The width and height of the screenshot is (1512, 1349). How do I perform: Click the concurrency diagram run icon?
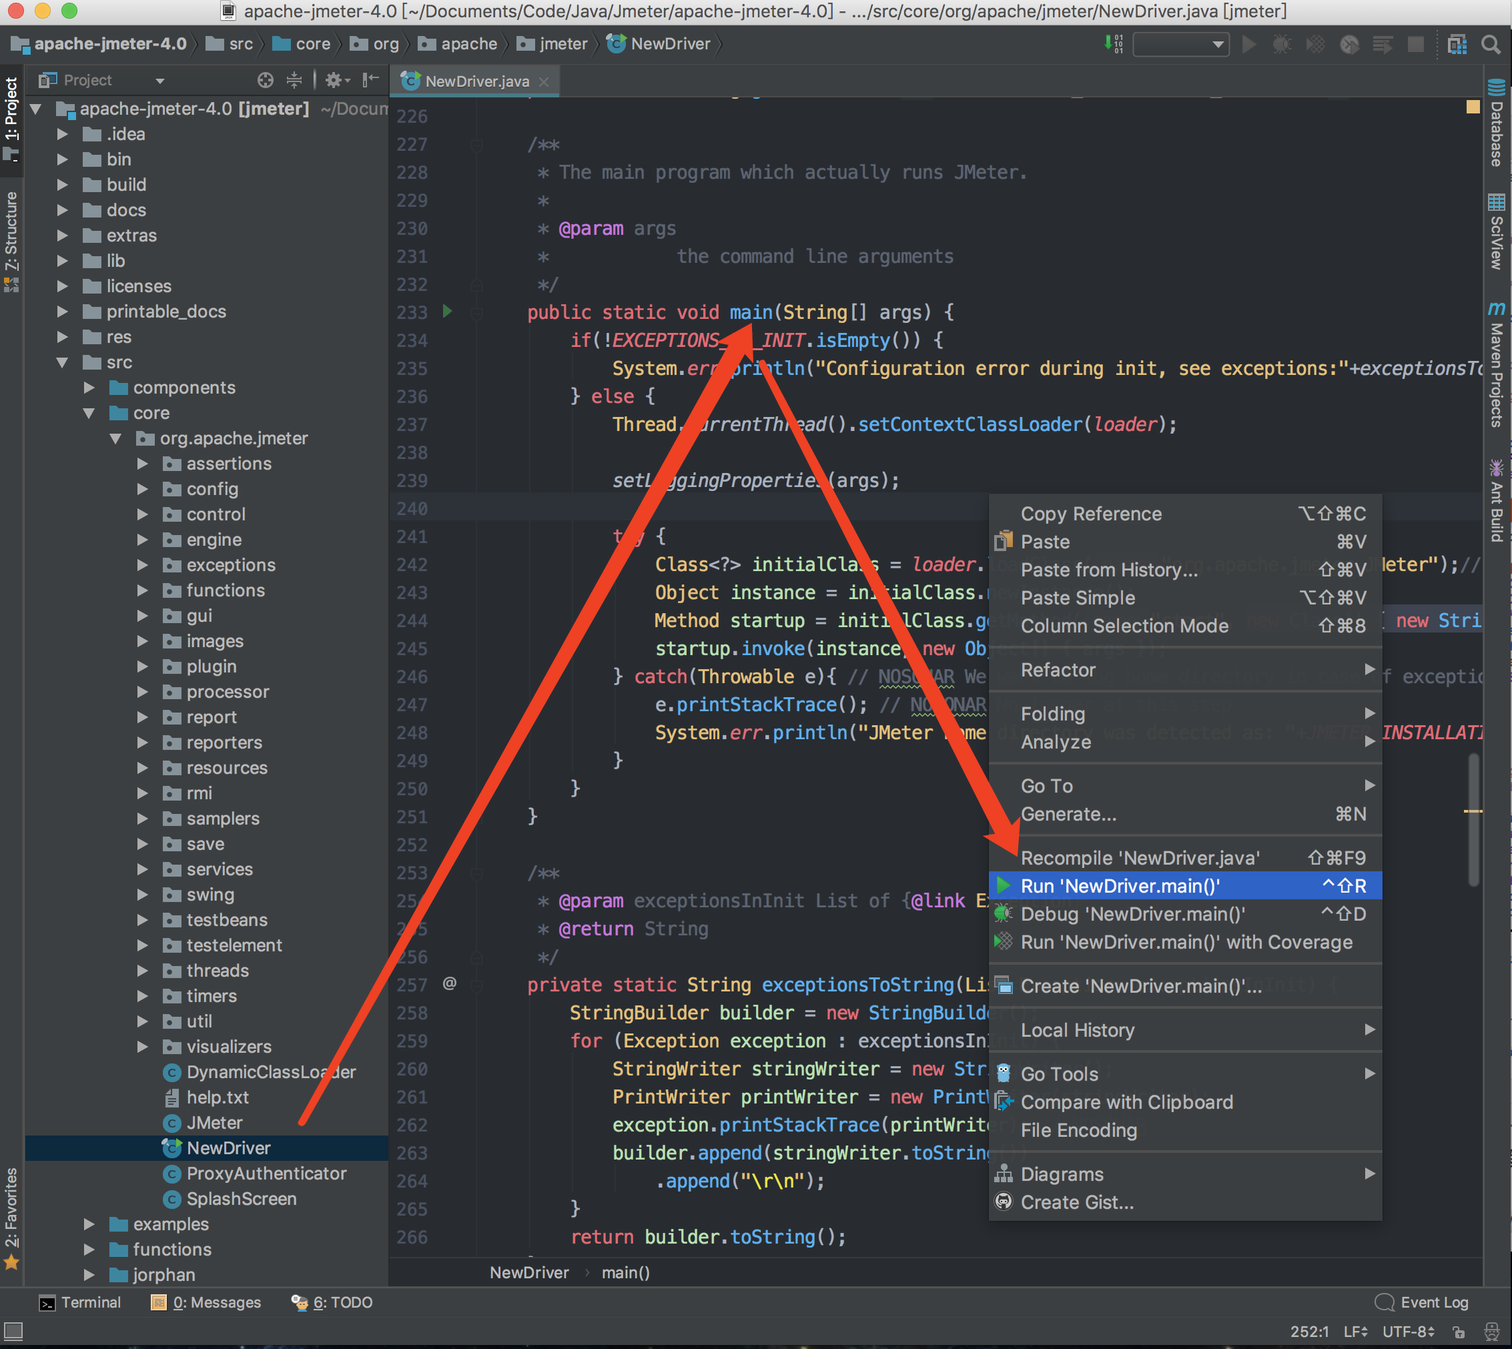click(1383, 45)
